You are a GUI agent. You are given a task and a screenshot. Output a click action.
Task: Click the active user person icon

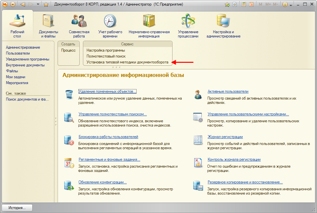pyautogui.click(x=198, y=94)
